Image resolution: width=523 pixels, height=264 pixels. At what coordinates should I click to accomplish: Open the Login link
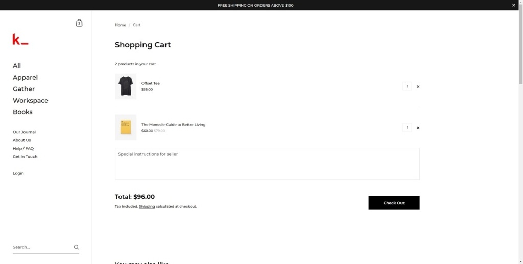click(18, 173)
